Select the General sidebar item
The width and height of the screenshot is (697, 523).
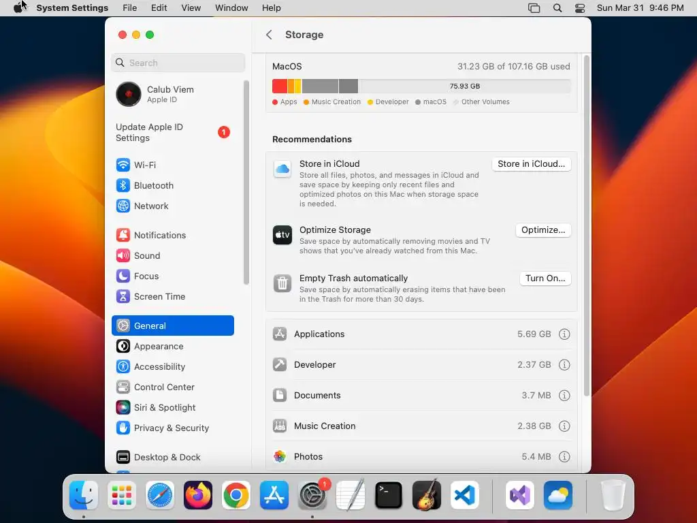click(x=172, y=326)
